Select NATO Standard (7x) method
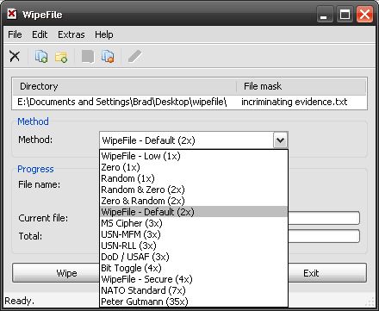The height and width of the screenshot is (311, 379). [193, 290]
